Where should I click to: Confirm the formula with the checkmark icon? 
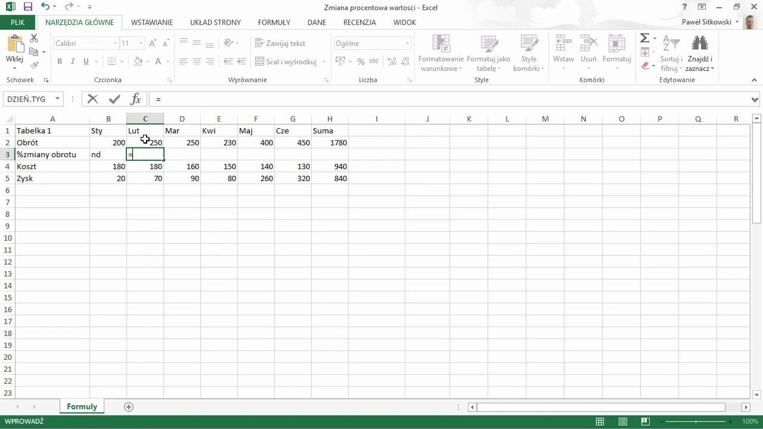tap(114, 99)
